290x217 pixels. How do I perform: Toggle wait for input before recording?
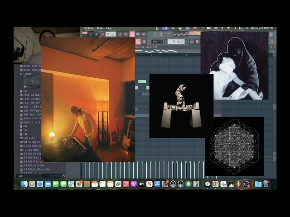[x=126, y=34]
